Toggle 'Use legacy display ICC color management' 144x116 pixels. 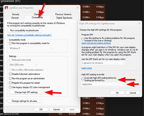[x=10, y=87]
